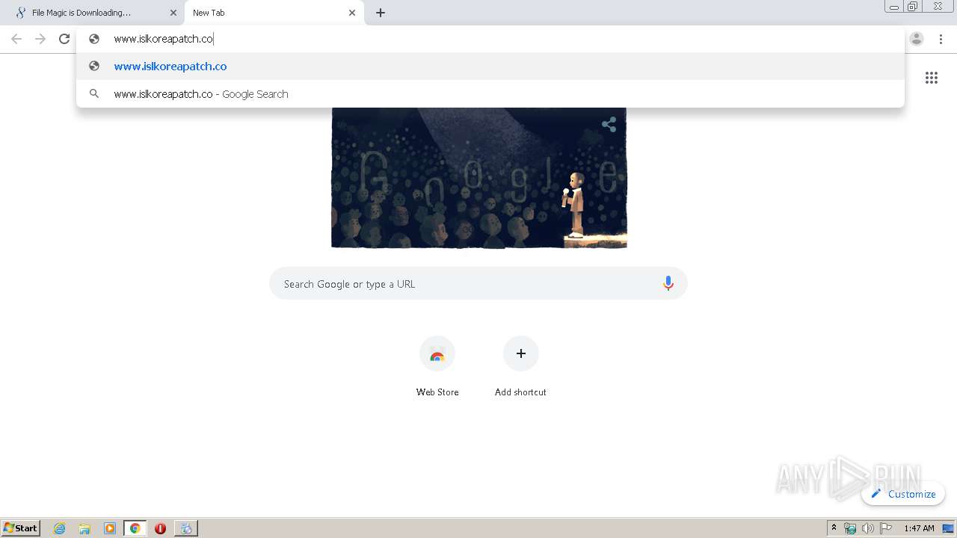Close the File Magic tab
The width and height of the screenshot is (957, 538).
[173, 13]
